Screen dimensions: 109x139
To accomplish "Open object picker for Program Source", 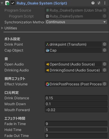I will pos(105,10).
